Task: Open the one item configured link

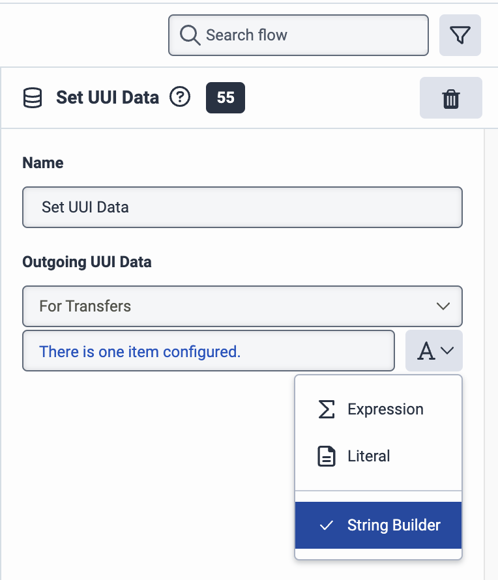Action: [x=140, y=352]
